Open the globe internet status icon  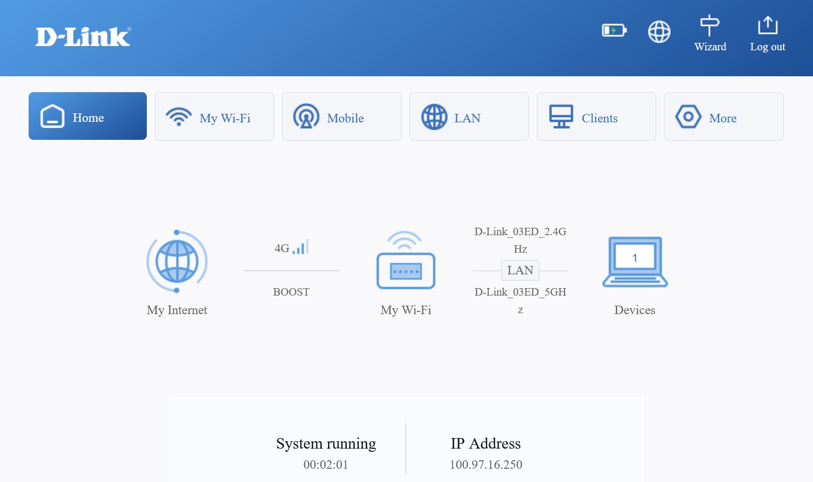(x=659, y=32)
